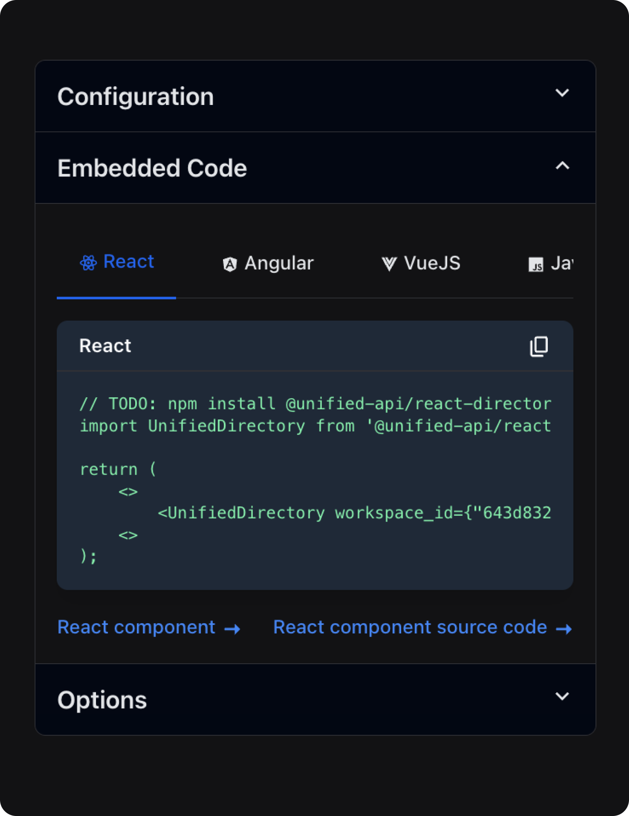
Task: Click the arrow beside React component link
Action: point(232,629)
